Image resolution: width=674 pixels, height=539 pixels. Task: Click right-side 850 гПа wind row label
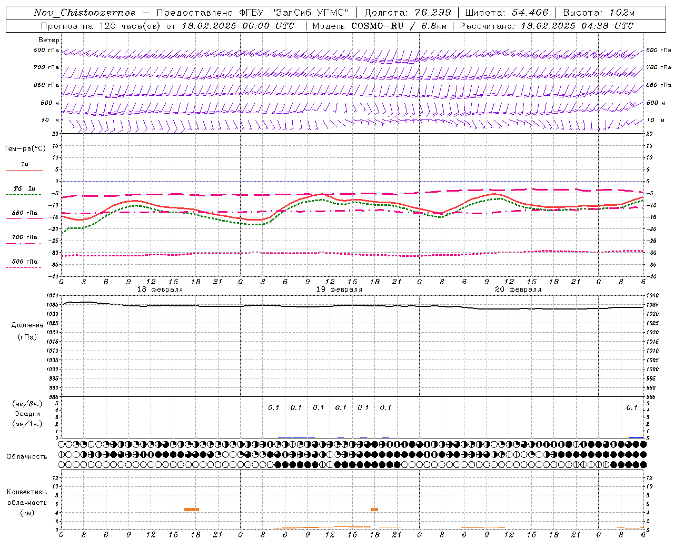659,85
